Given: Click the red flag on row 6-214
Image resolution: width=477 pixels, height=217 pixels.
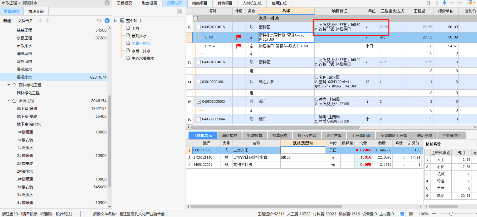Looking at the screenshot, I should coord(239,46).
